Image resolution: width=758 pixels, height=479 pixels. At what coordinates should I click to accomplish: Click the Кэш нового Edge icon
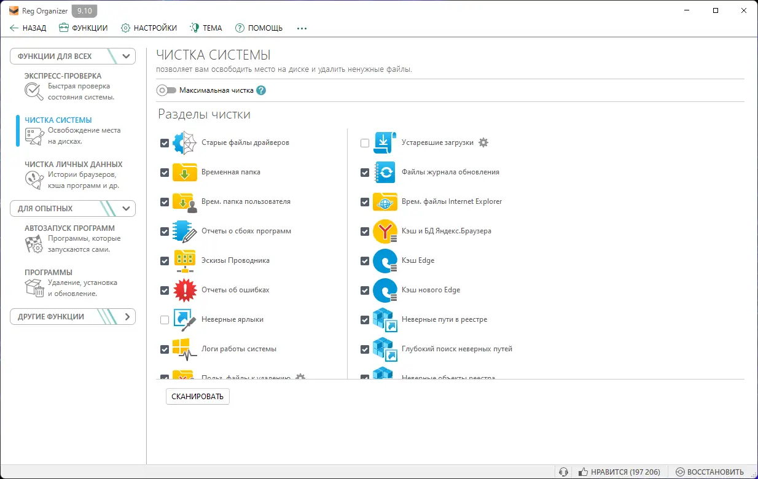point(385,290)
